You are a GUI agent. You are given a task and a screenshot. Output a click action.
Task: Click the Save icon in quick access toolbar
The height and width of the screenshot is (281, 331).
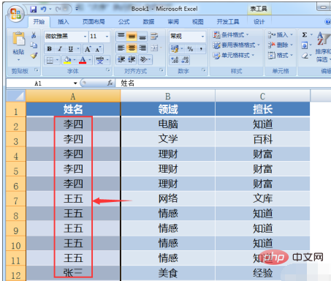coord(33,9)
